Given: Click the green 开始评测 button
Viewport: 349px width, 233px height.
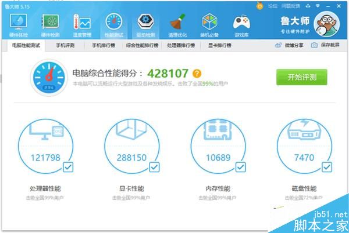Looking at the screenshot, I should [301, 77].
